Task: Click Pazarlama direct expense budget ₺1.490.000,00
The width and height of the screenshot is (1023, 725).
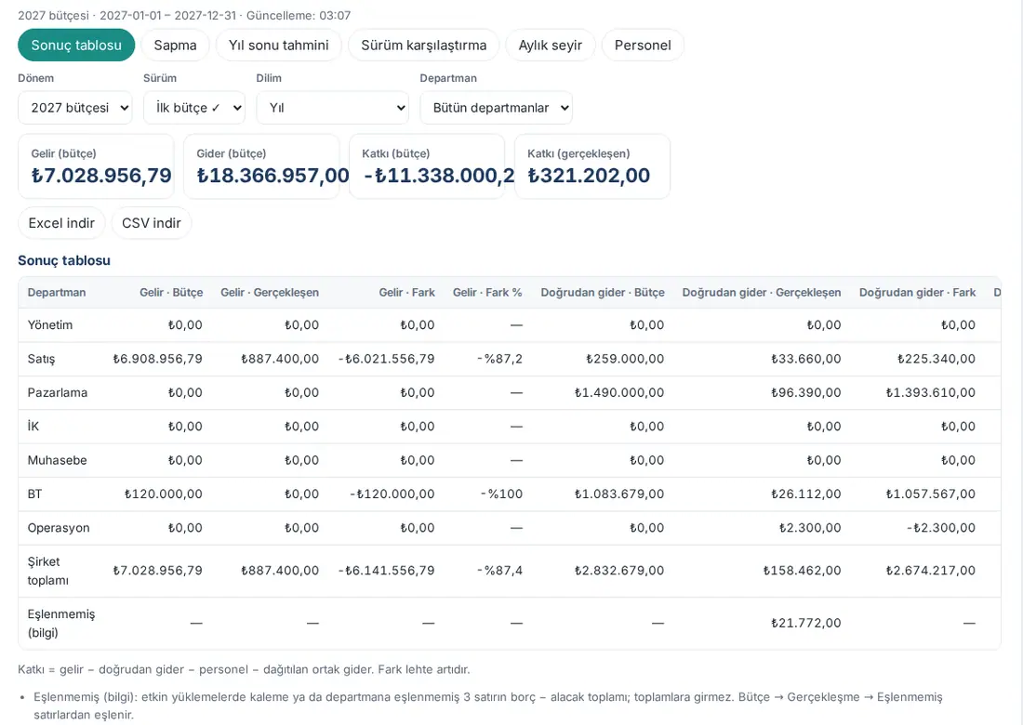Action: pos(619,392)
